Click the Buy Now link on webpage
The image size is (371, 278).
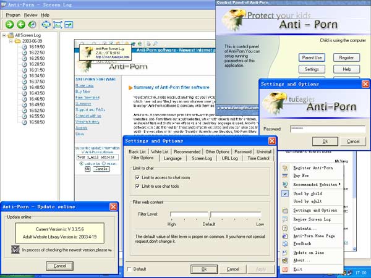tap(83, 91)
